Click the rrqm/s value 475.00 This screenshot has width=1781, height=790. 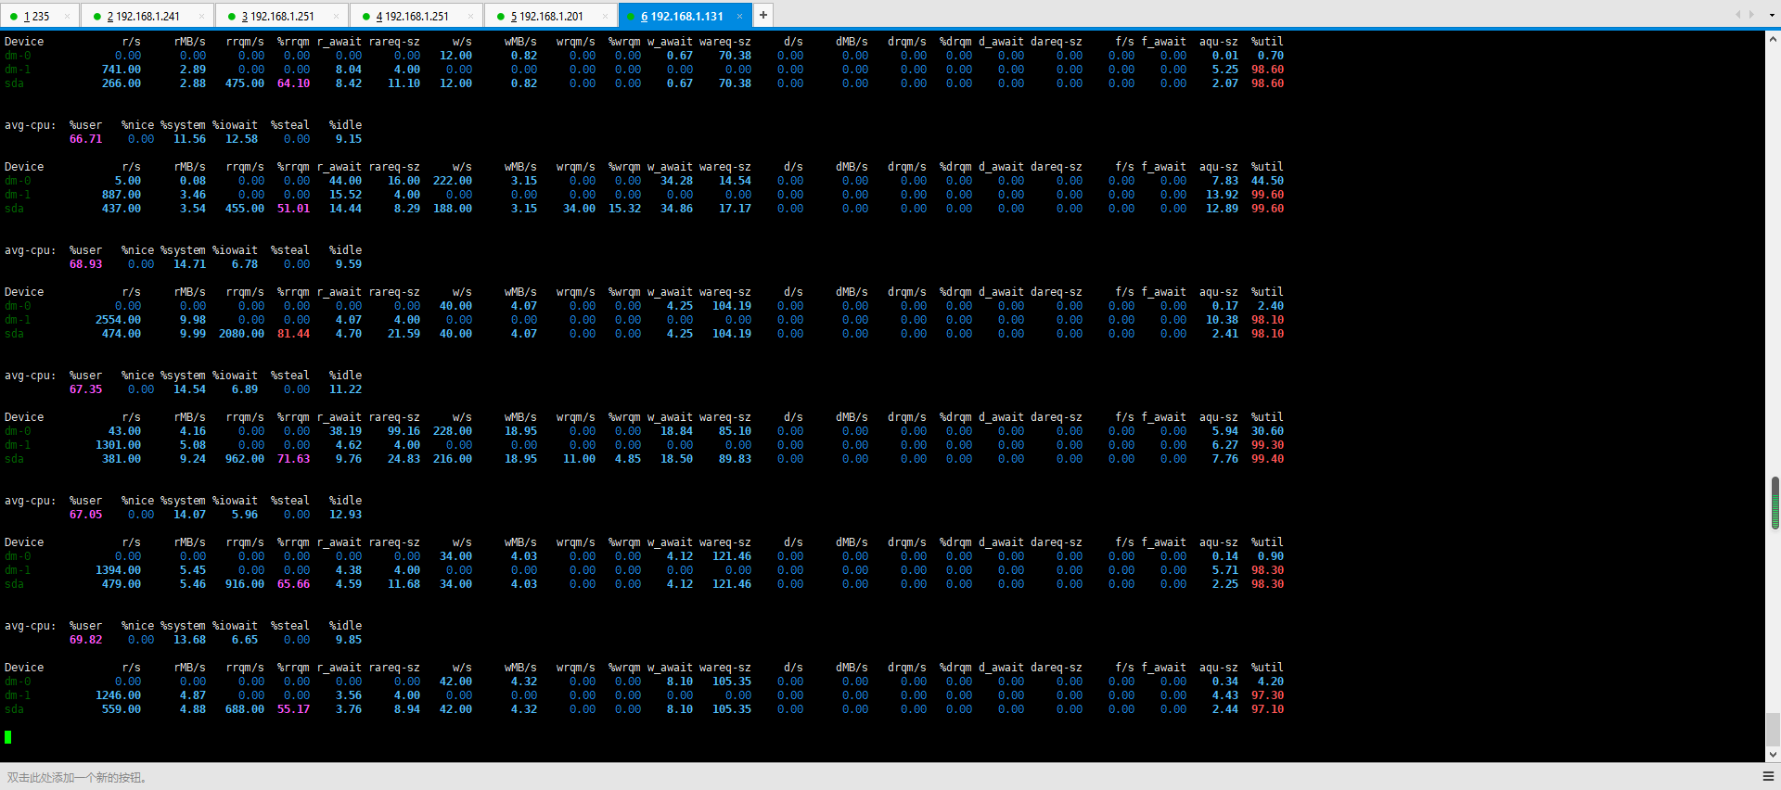pyautogui.click(x=245, y=83)
